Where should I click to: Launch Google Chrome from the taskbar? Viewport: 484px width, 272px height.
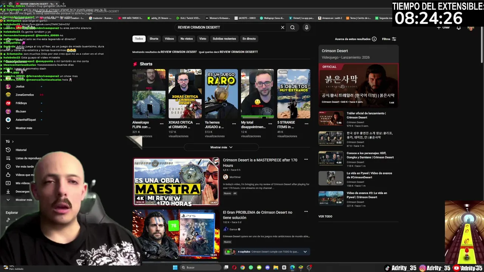point(242,267)
